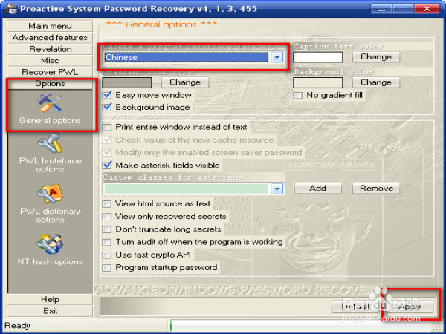The image size is (446, 334).
Task: Open General options hammer icon
Action: pyautogui.click(x=49, y=103)
